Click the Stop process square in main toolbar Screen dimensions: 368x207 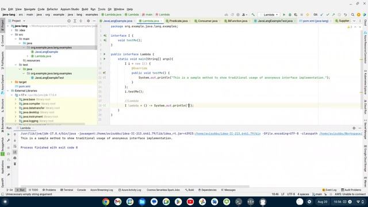pyautogui.click(x=301, y=14)
